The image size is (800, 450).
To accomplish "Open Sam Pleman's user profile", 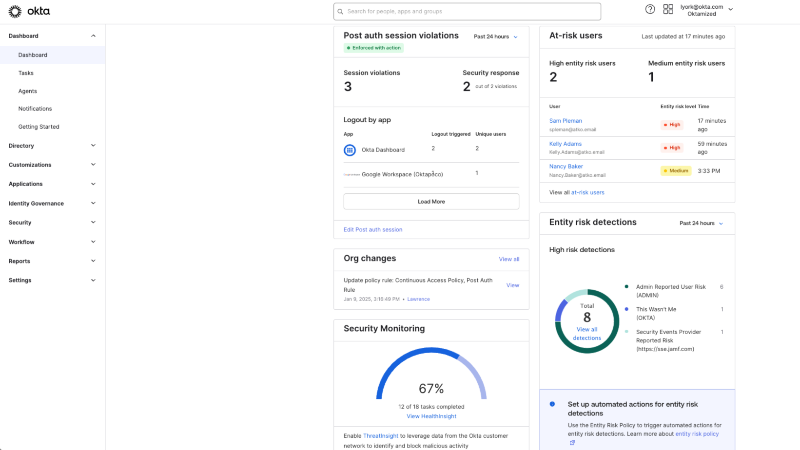I will coord(566,120).
